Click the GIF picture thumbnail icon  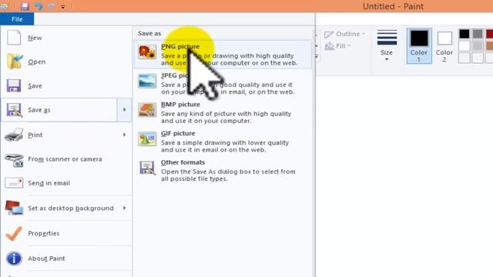(147, 138)
